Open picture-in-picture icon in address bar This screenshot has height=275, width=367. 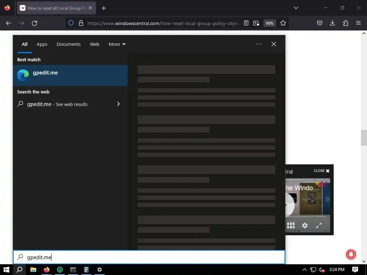(256, 23)
